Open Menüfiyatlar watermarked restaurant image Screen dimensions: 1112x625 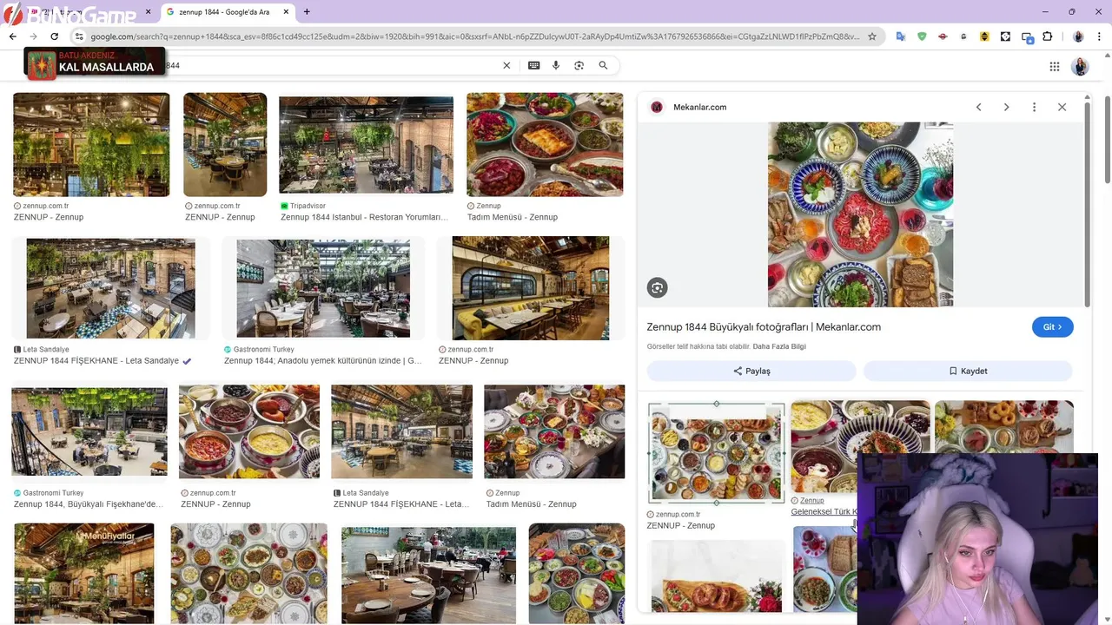click(83, 573)
